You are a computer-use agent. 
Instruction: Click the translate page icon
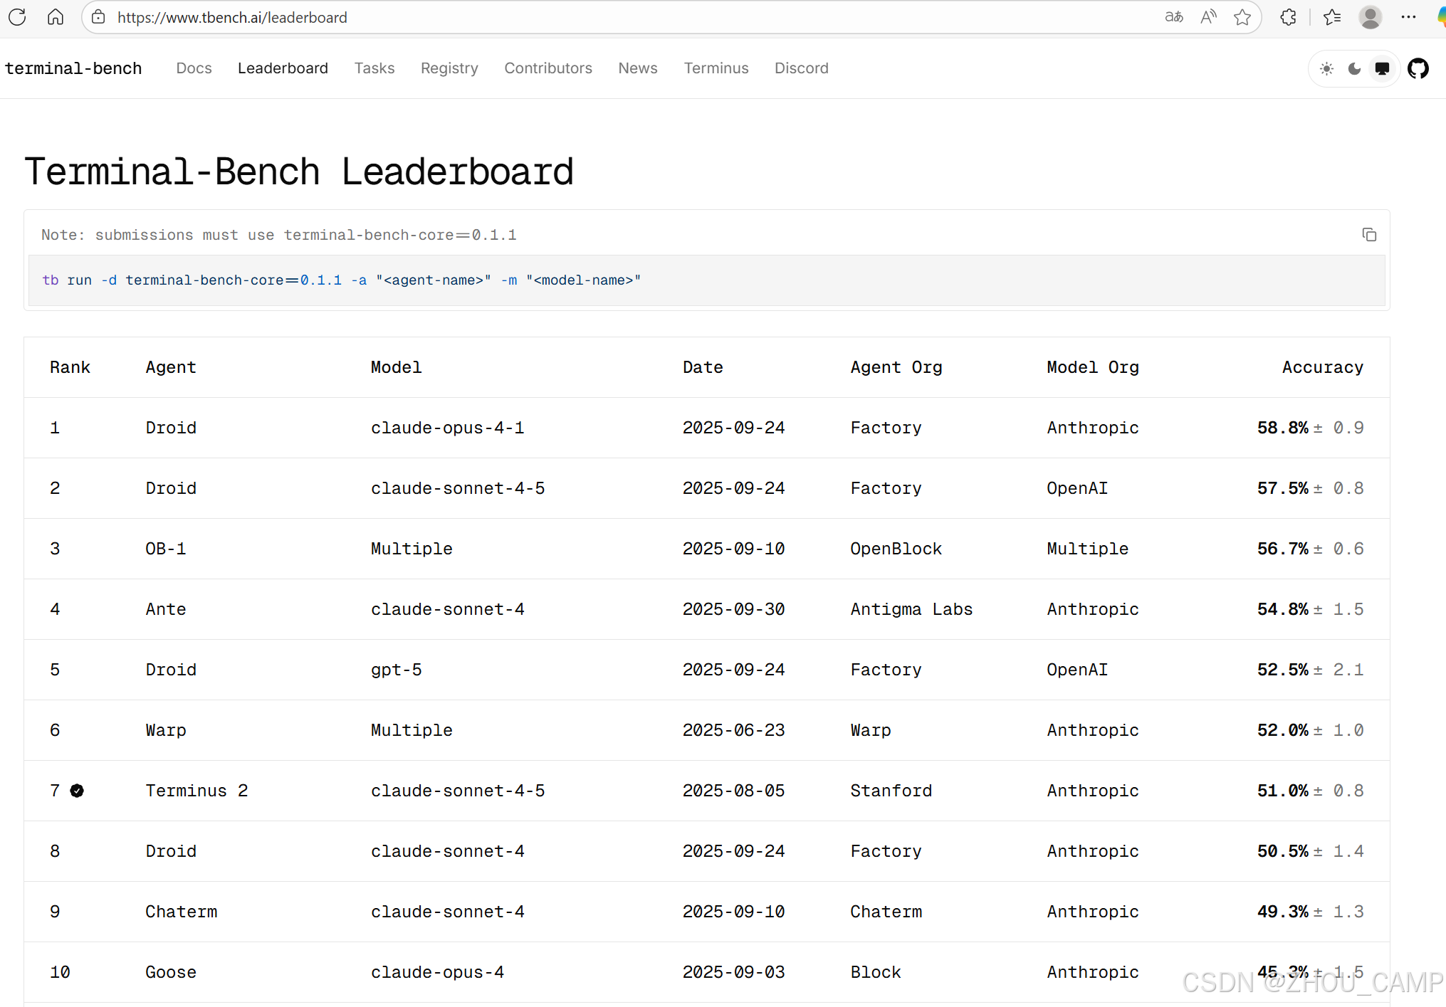pos(1173,17)
